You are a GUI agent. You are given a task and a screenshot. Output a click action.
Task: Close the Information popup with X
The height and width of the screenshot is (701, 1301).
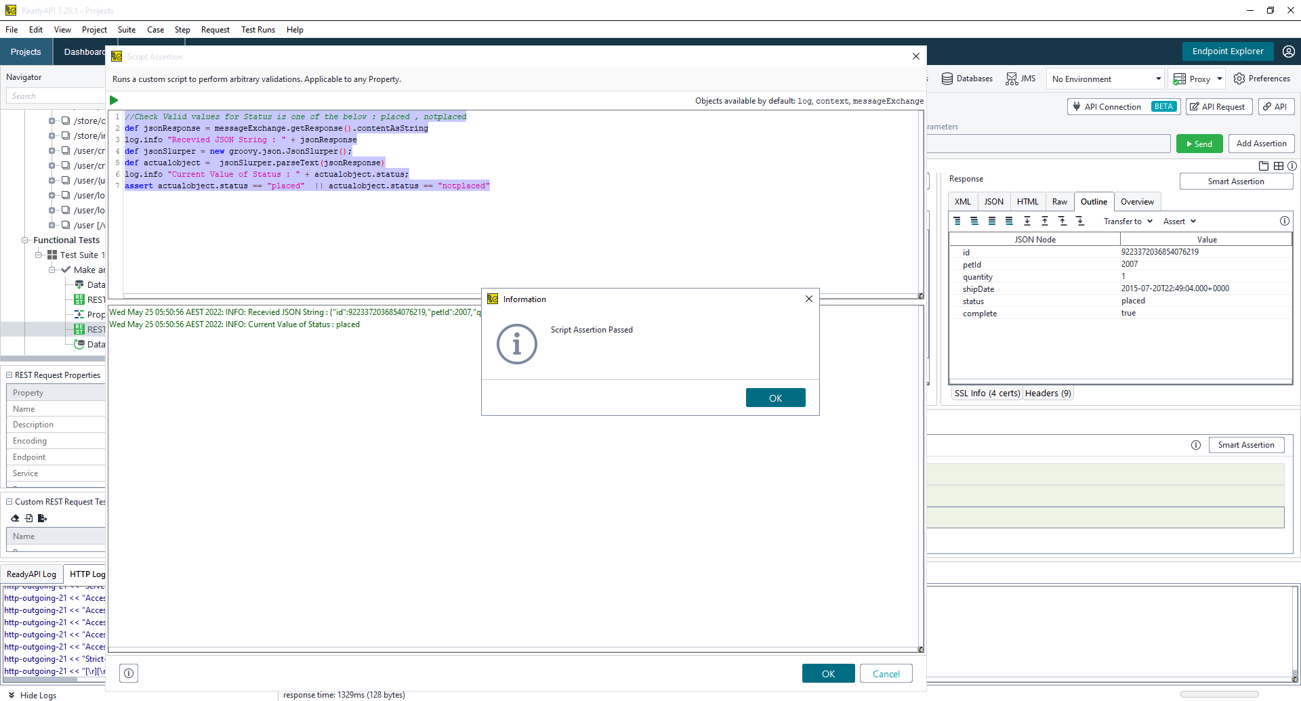pos(808,299)
